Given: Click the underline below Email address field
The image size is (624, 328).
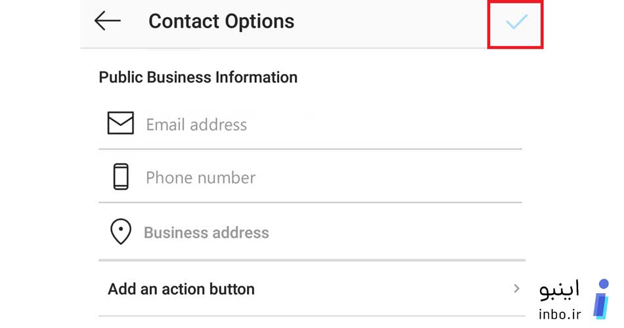Looking at the screenshot, I should pyautogui.click(x=311, y=149).
